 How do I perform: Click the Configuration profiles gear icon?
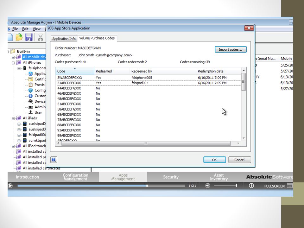point(31,90)
